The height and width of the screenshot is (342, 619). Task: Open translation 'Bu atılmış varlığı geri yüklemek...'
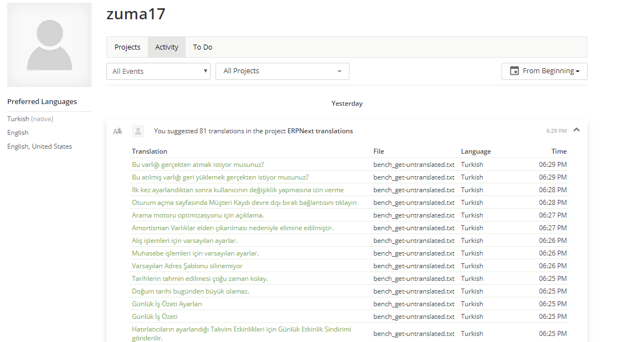[220, 177]
